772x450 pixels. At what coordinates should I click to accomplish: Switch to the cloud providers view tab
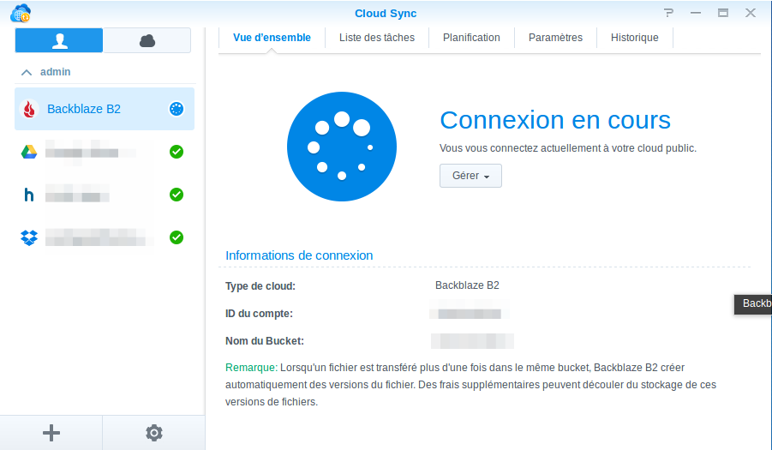coord(147,40)
